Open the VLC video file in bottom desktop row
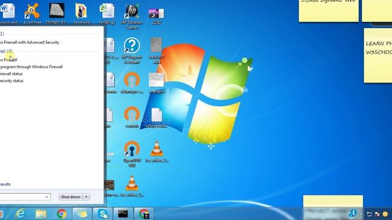 (x=132, y=186)
